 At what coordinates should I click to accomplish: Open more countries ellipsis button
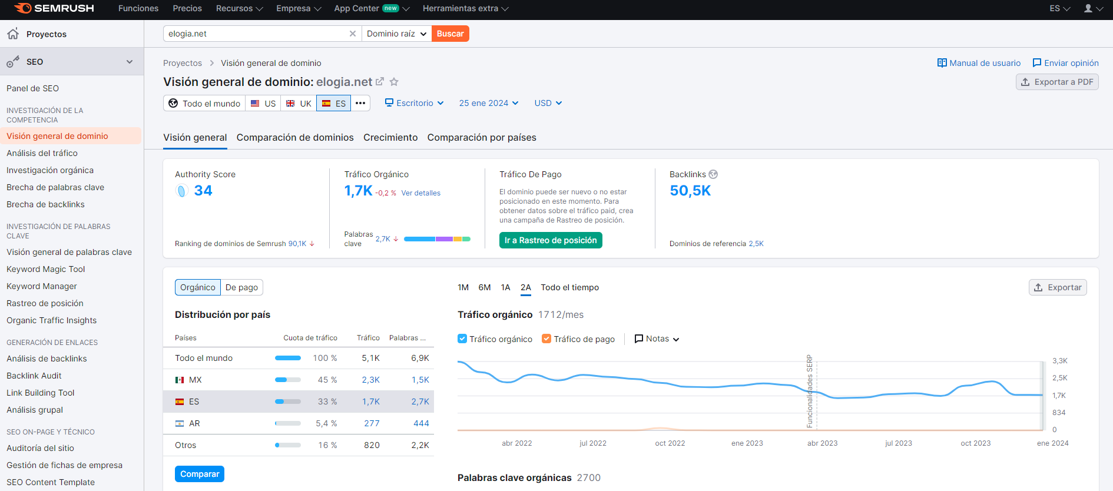pos(360,103)
